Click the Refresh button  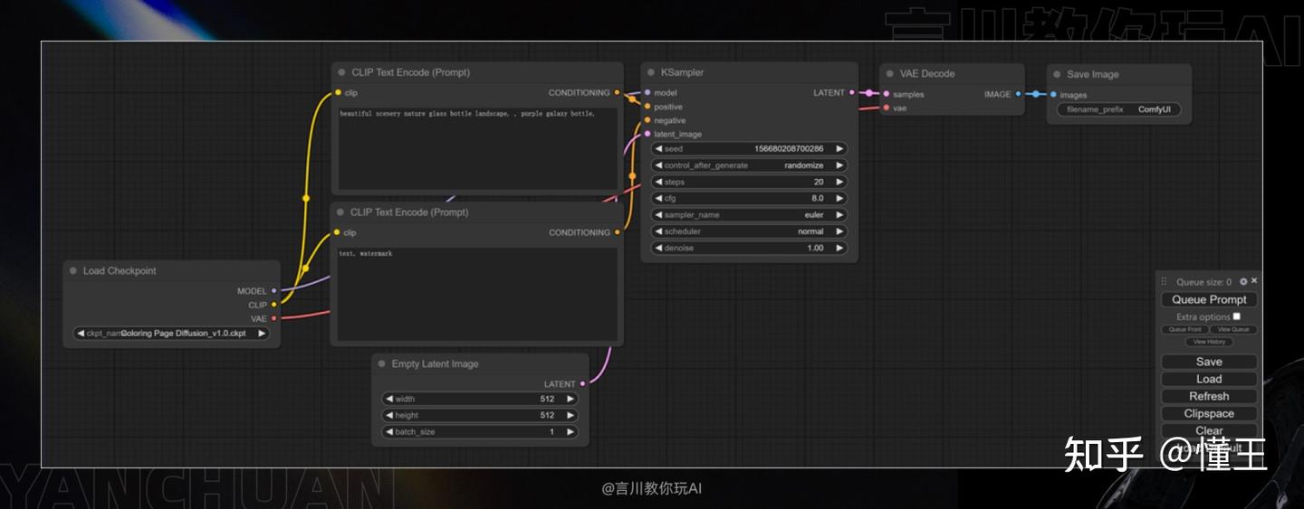tap(1209, 396)
